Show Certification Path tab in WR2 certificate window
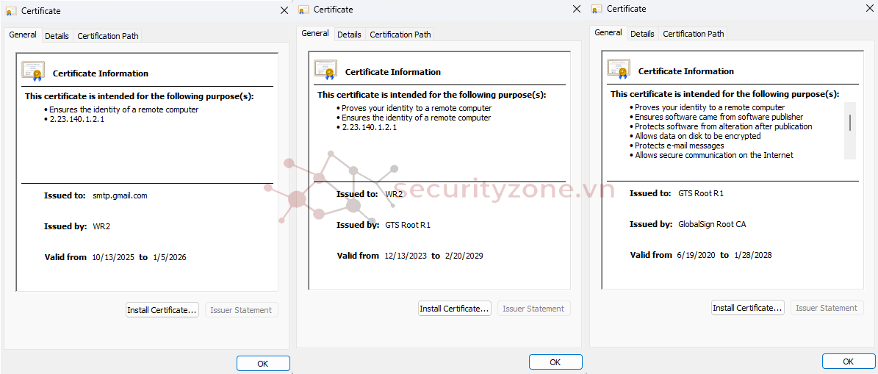Image resolution: width=878 pixels, height=374 pixels. click(x=400, y=34)
